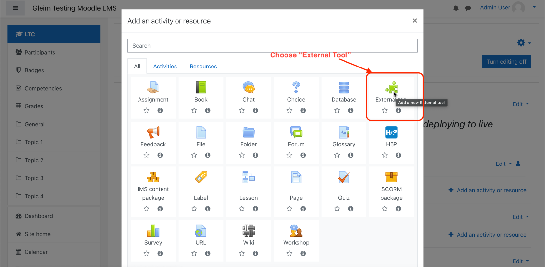Open Participants in the sidebar
Screen dimensions: 545x267
54,52
